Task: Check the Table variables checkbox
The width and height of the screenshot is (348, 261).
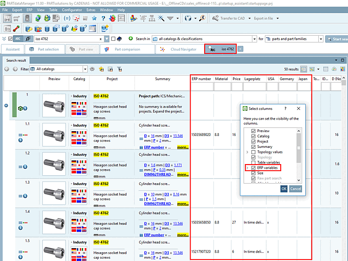Action: click(x=253, y=162)
